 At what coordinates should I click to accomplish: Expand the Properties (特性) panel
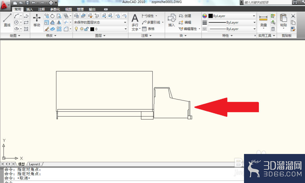[228, 35]
